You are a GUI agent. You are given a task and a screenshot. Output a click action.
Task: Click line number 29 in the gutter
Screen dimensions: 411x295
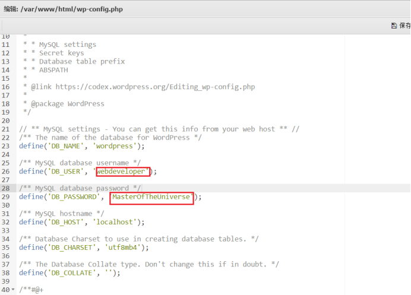click(x=5, y=196)
